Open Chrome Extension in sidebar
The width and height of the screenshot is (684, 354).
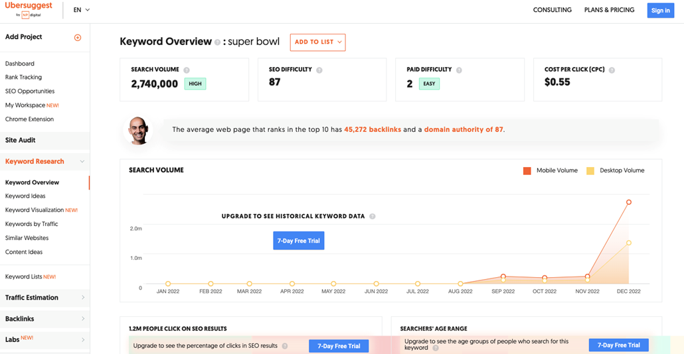(29, 119)
